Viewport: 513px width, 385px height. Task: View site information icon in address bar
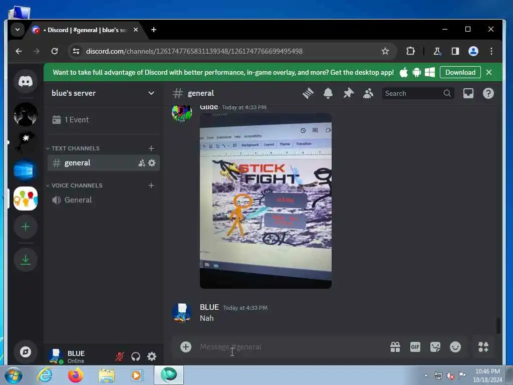[76, 51]
